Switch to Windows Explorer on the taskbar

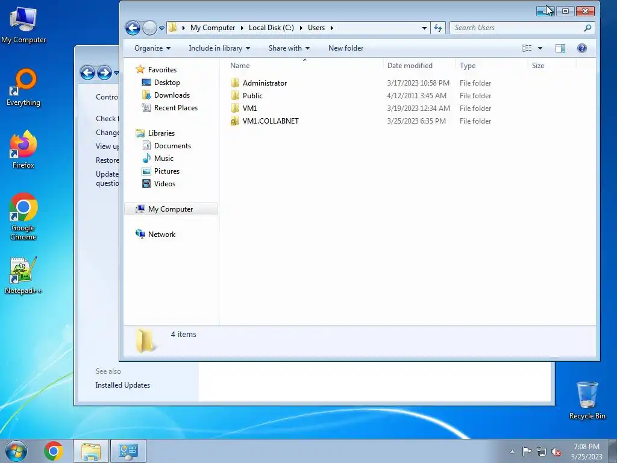click(91, 451)
